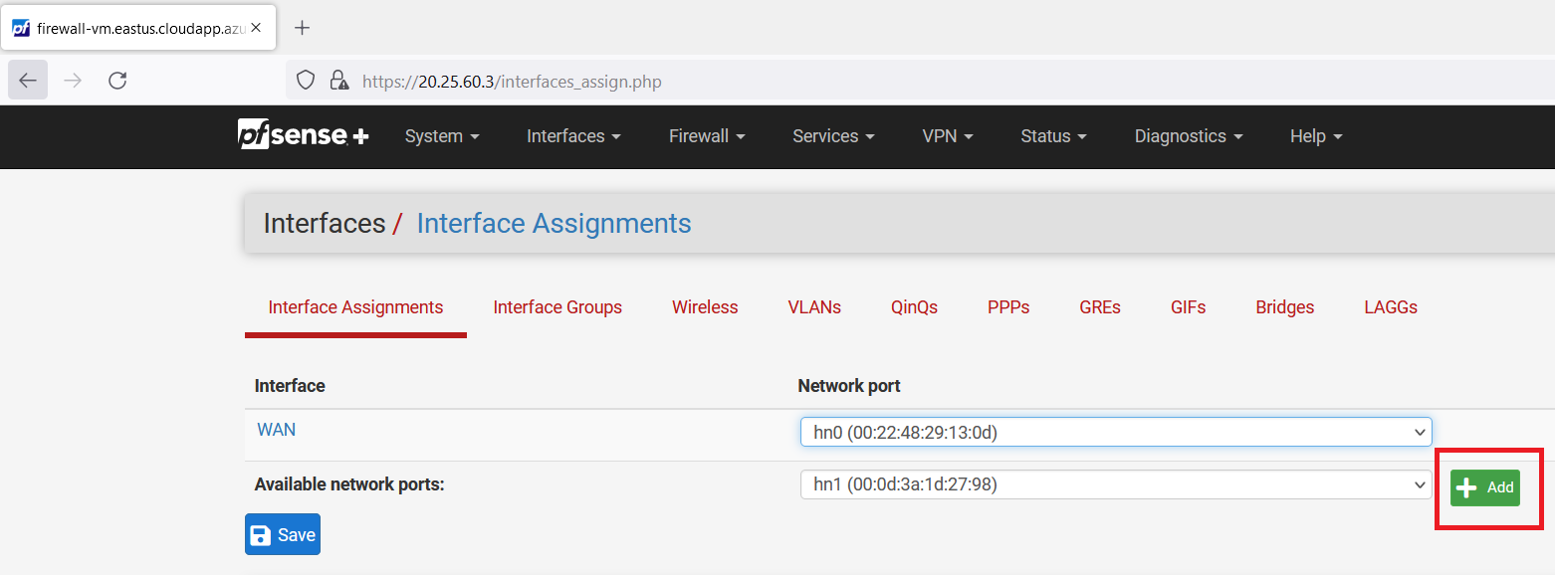Switch to the Interface Groups tab
Screen dimensions: 1555x575
[x=557, y=307]
